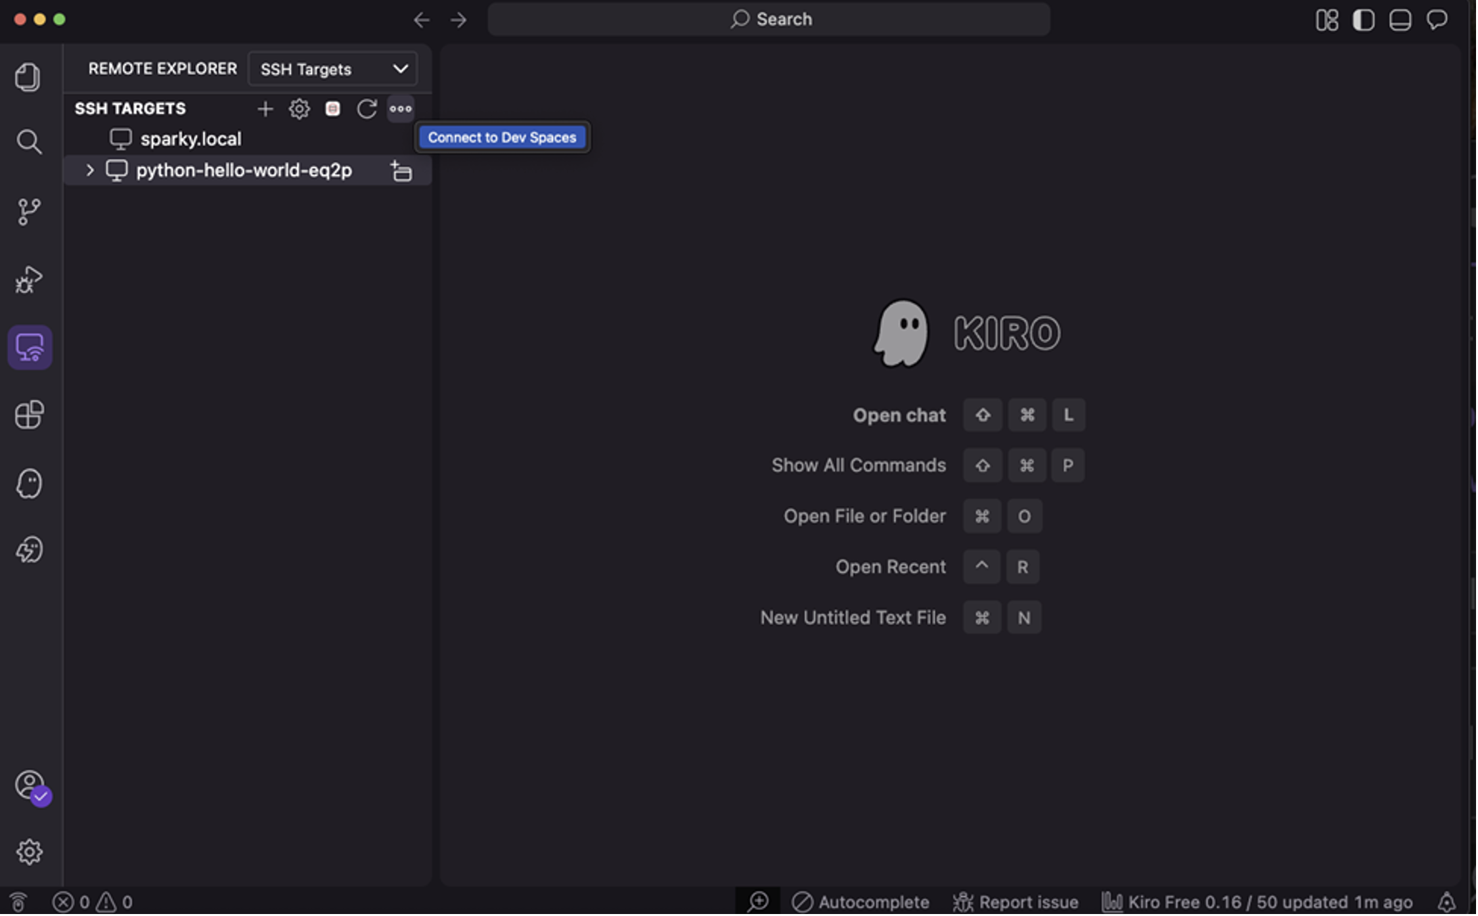This screenshot has width=1478, height=916.
Task: Open the SSH Targets dropdown
Action: 333,69
